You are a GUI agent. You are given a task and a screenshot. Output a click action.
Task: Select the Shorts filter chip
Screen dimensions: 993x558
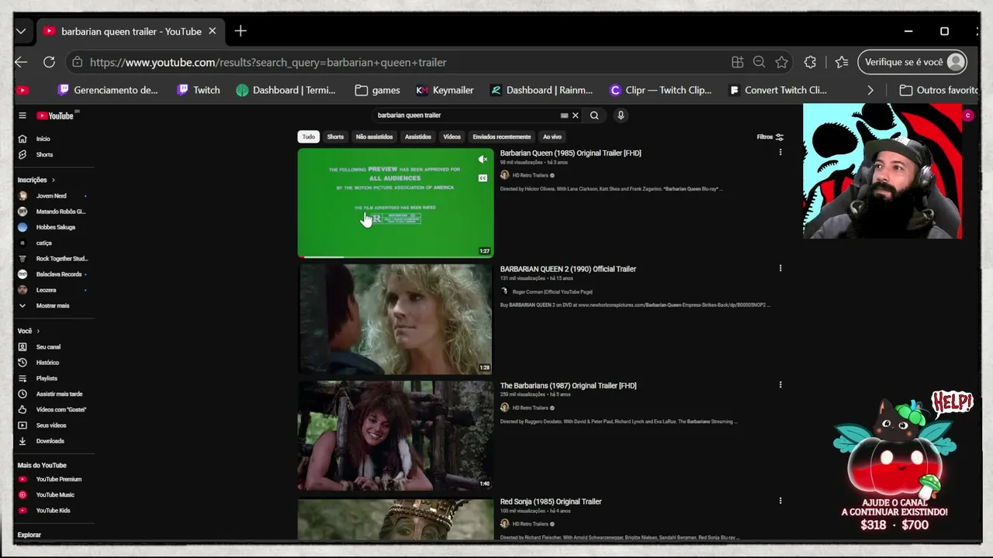click(x=335, y=137)
